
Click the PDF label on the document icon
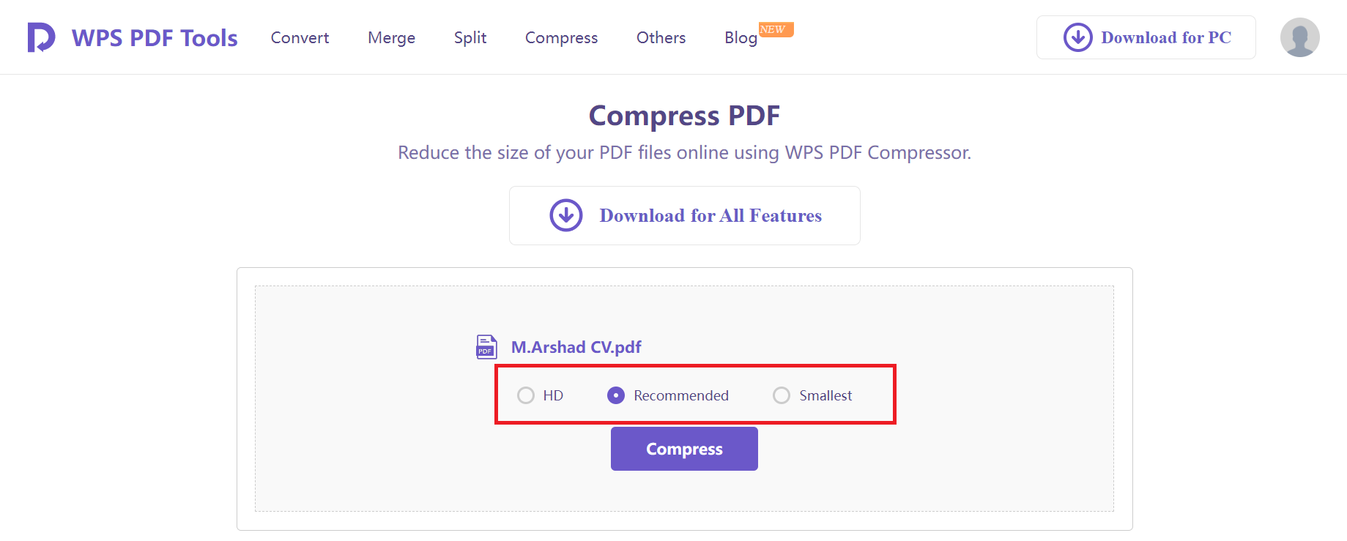[485, 351]
